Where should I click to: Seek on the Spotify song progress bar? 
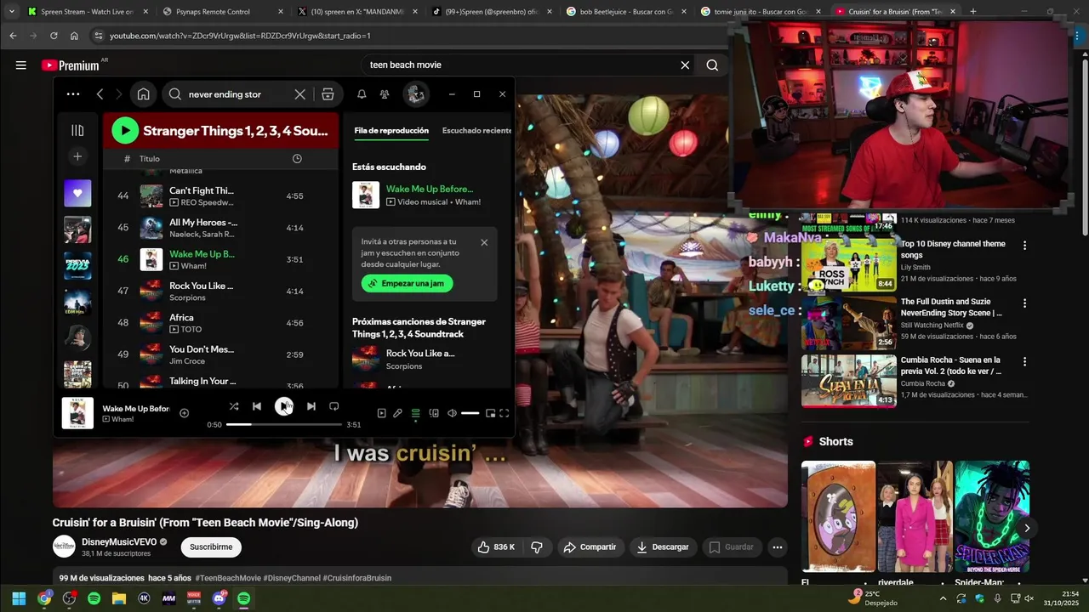284,424
